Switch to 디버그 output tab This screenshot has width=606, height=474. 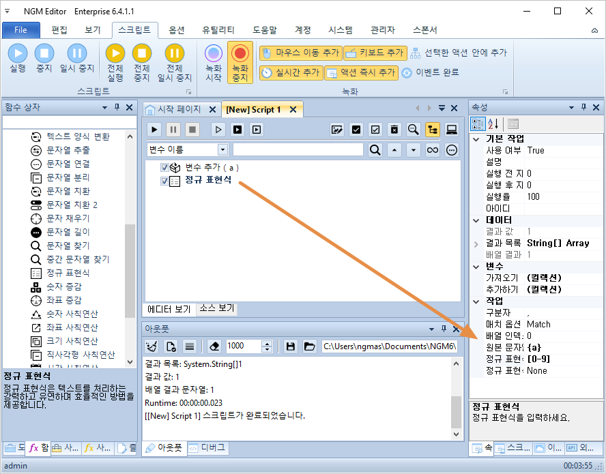click(x=207, y=447)
